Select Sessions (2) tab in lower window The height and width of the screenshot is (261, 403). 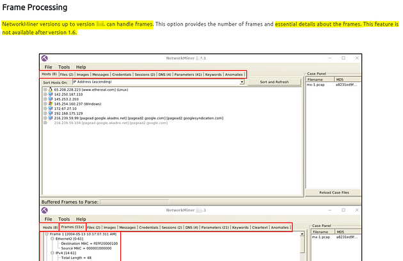[x=171, y=228]
